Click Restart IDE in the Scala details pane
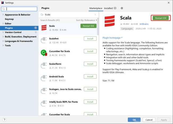This screenshot has height=124, width=173. point(161,18)
